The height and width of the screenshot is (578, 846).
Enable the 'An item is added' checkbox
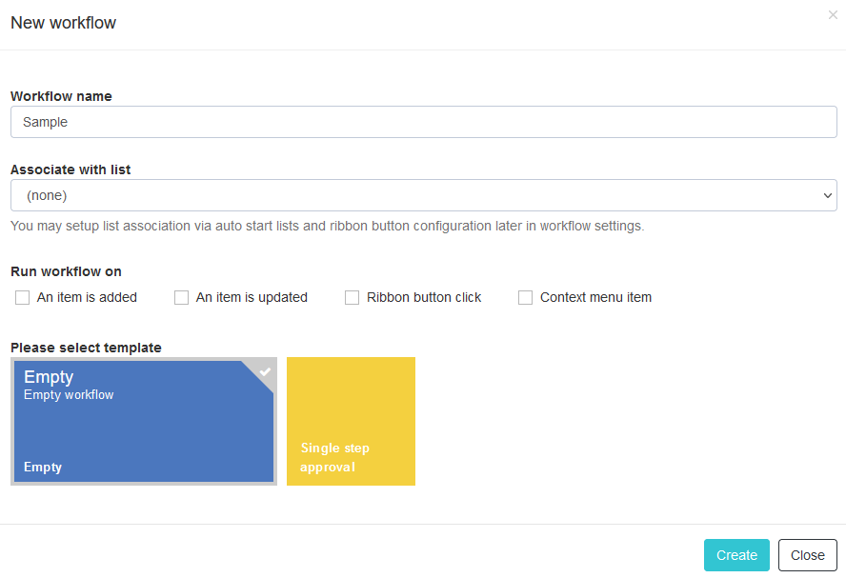click(x=22, y=298)
